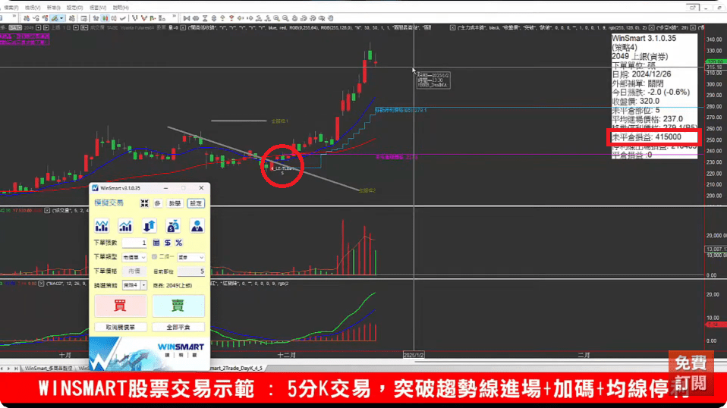Click the 全部平倉 close-all button
The width and height of the screenshot is (727, 408).
(x=178, y=327)
